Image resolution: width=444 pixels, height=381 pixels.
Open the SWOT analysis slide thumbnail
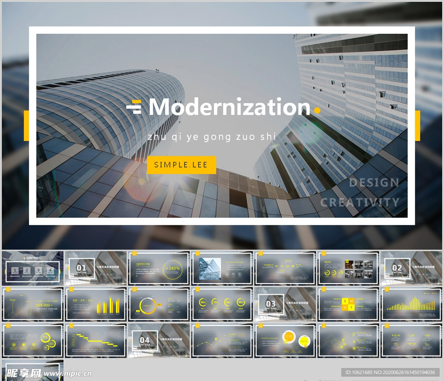point(348,304)
